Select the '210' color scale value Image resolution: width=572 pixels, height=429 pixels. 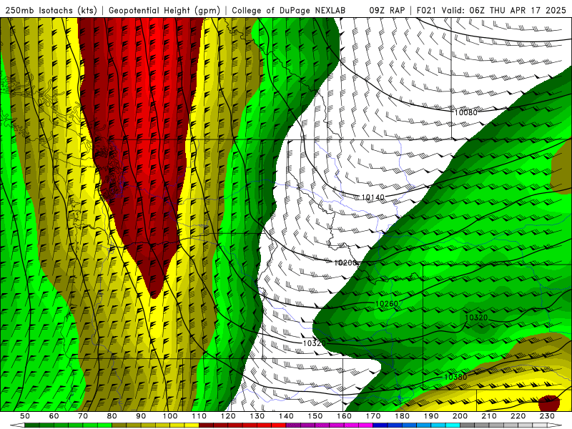tap(490, 416)
